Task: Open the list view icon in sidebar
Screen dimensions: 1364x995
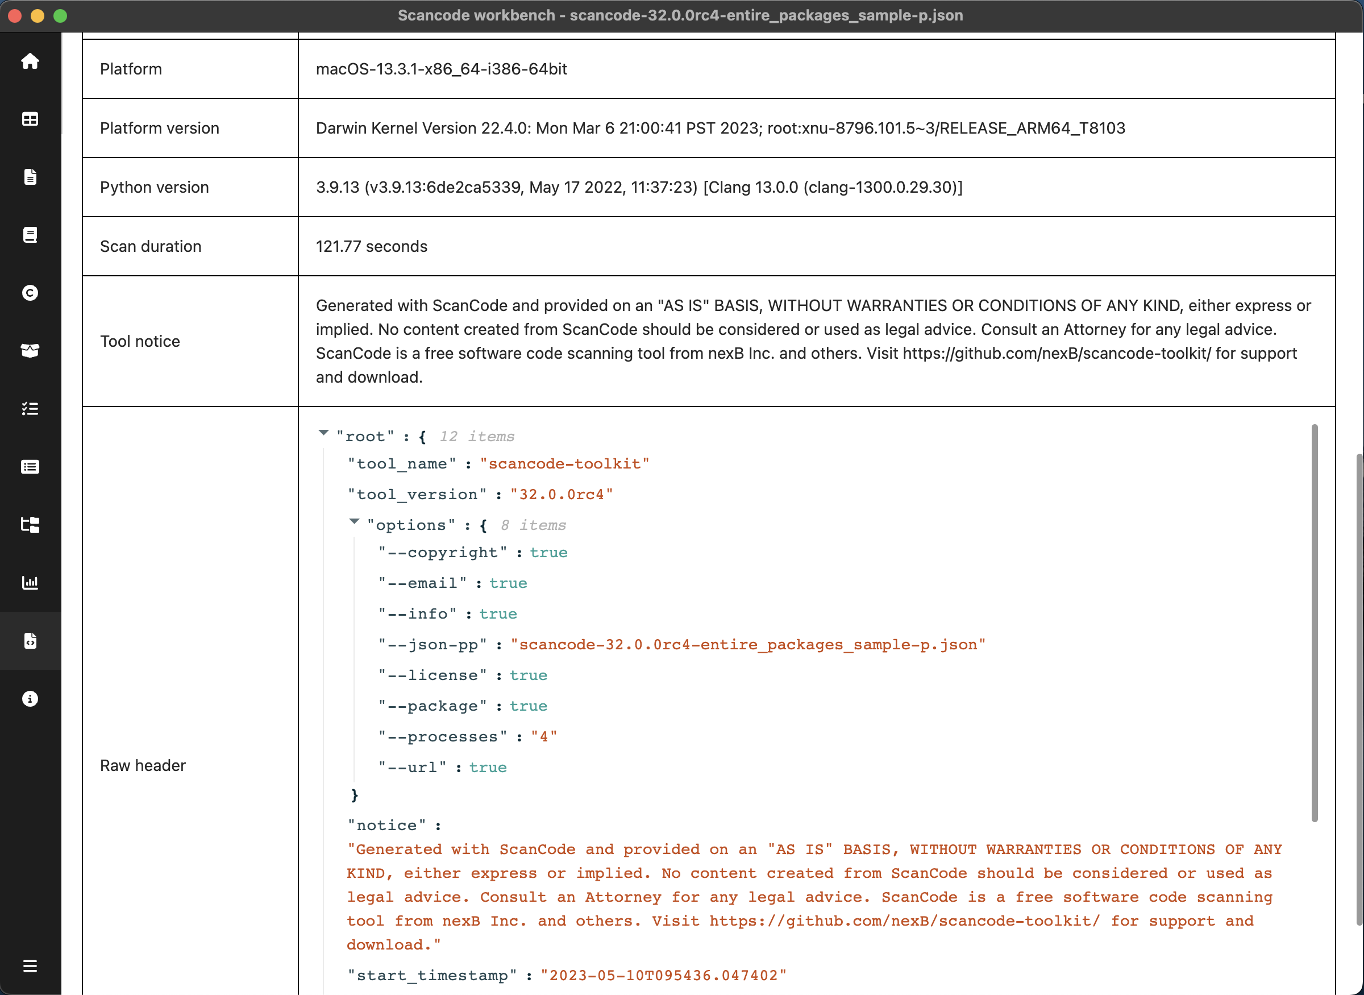Action: pos(30,467)
